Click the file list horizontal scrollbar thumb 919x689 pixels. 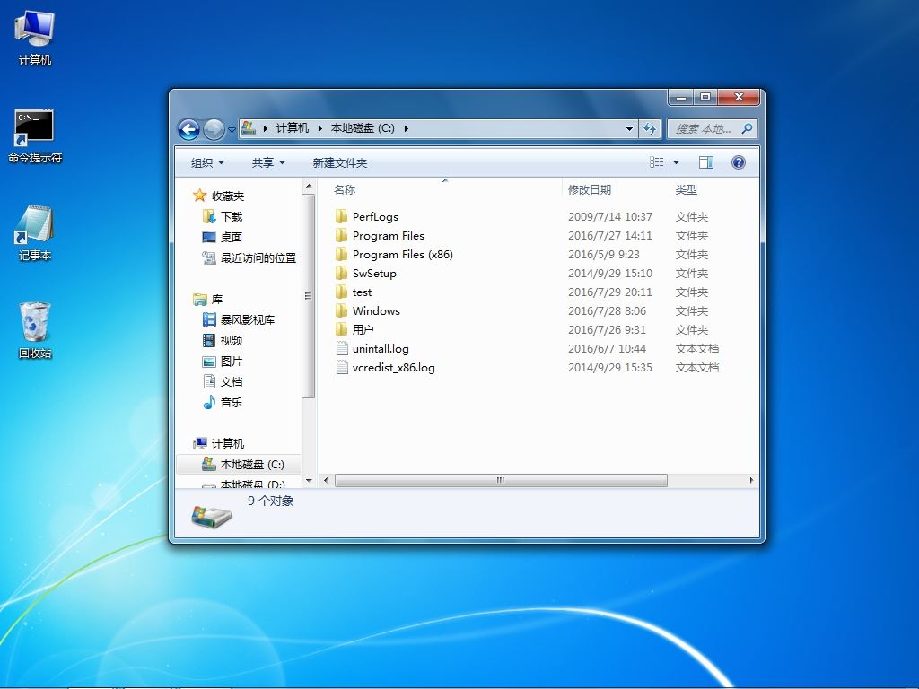point(501,481)
